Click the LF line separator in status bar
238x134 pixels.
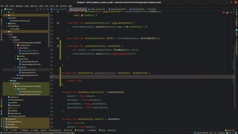coord(215,133)
